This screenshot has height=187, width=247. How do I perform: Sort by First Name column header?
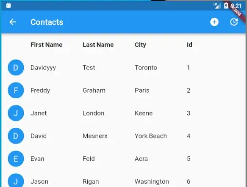click(x=46, y=45)
